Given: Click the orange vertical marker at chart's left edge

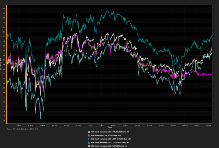Looking at the screenshot, I should 7,64.
